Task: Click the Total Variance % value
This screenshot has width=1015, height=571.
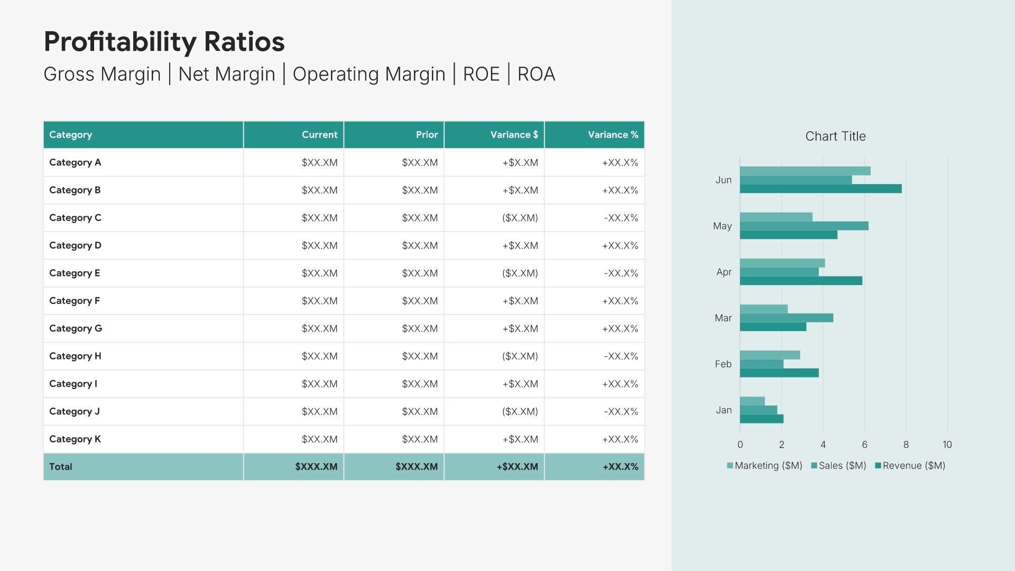Action: coord(620,467)
